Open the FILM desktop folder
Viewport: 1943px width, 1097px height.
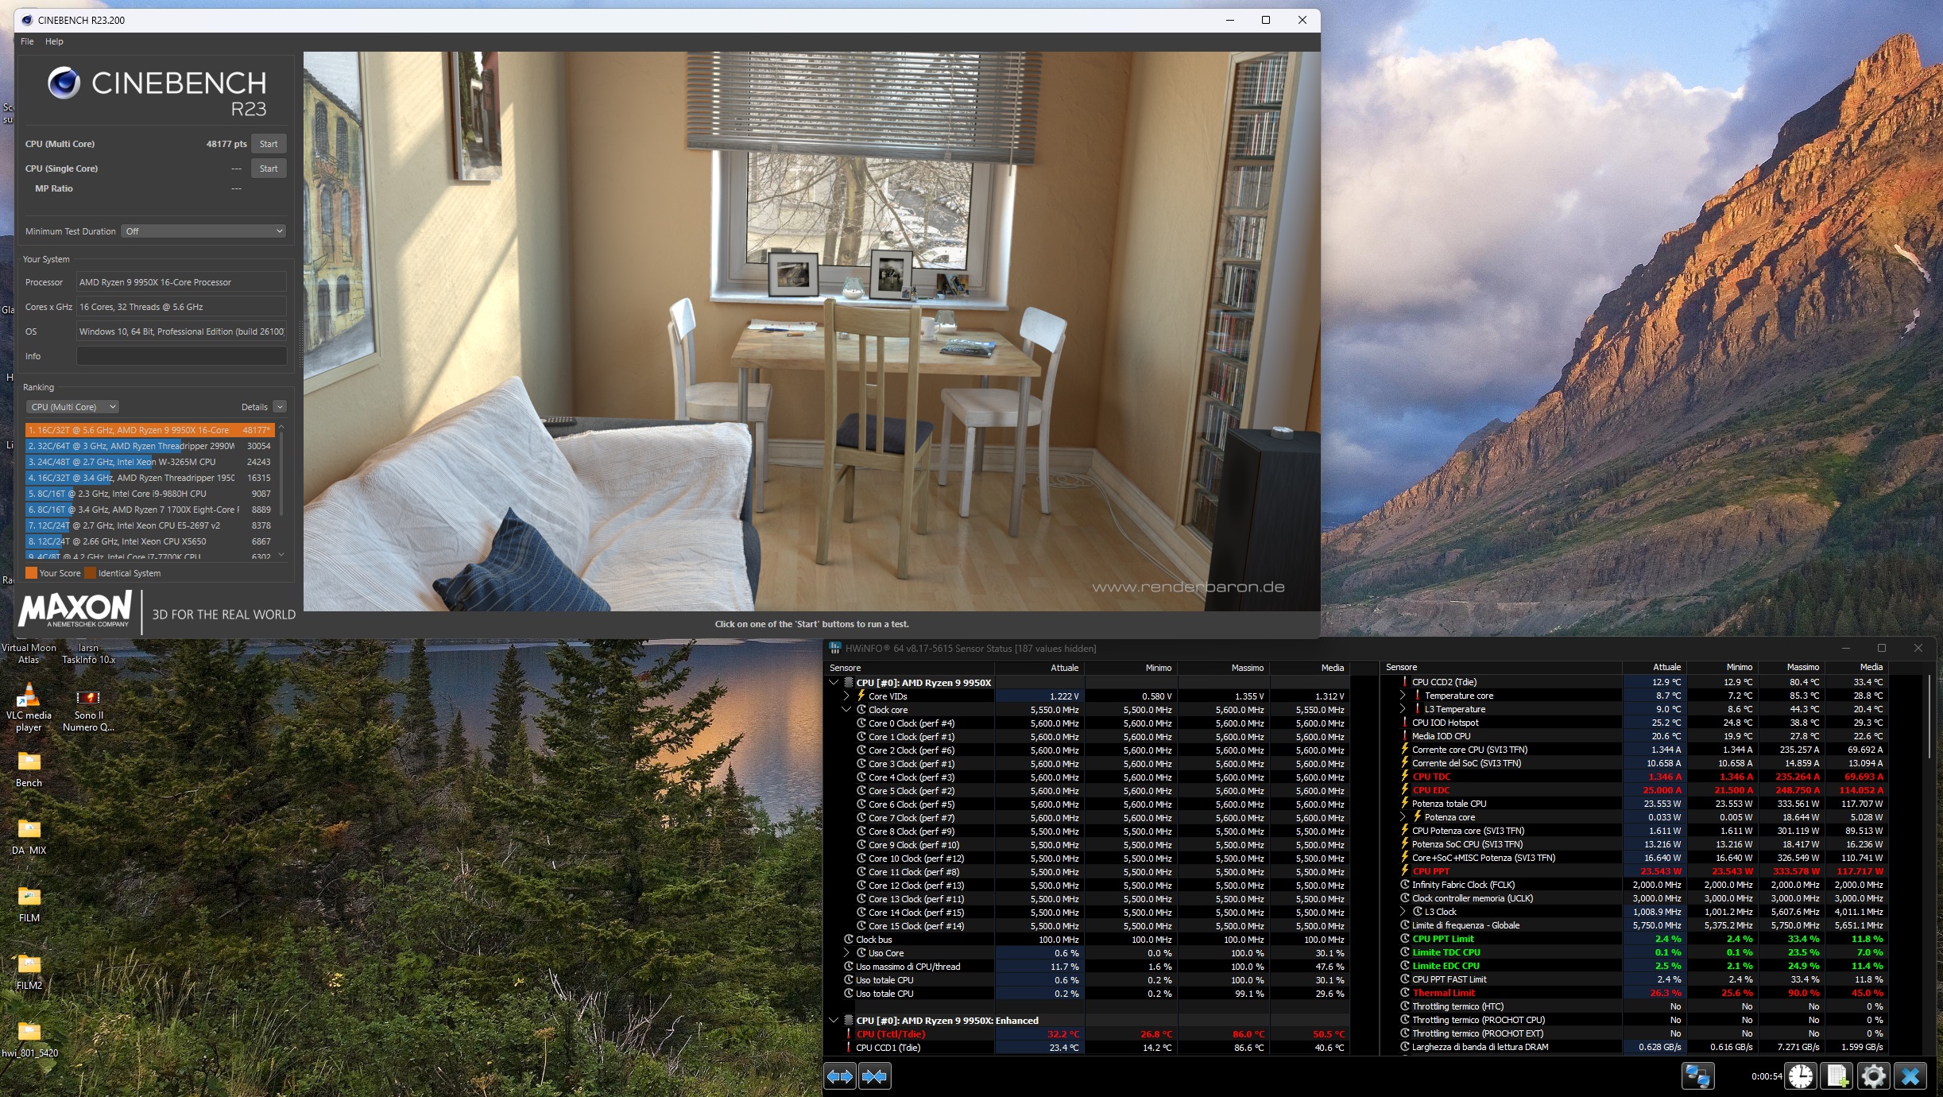[29, 904]
